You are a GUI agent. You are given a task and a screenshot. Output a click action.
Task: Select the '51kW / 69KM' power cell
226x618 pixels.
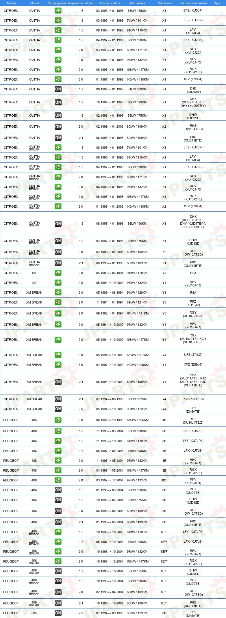tap(137, 89)
